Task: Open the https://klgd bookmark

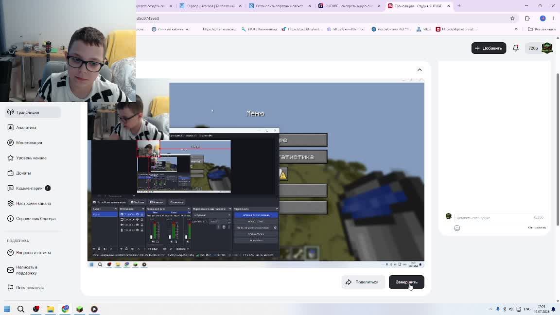Action: (x=456, y=29)
